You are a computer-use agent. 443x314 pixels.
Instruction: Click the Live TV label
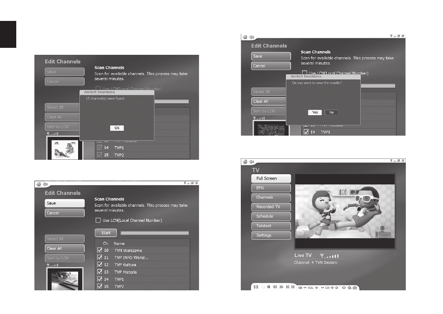tap(303, 255)
